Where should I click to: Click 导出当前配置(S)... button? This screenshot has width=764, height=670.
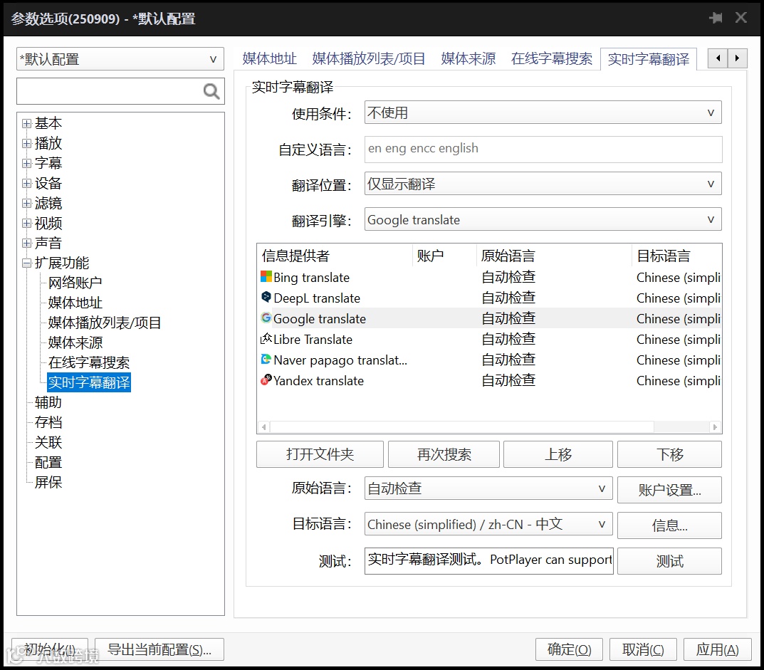[159, 649]
